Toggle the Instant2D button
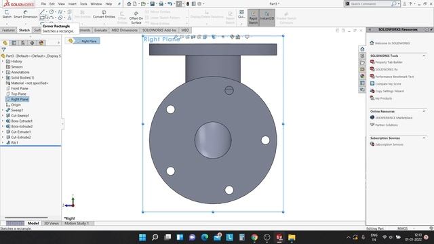434x244 pixels. tap(267, 18)
